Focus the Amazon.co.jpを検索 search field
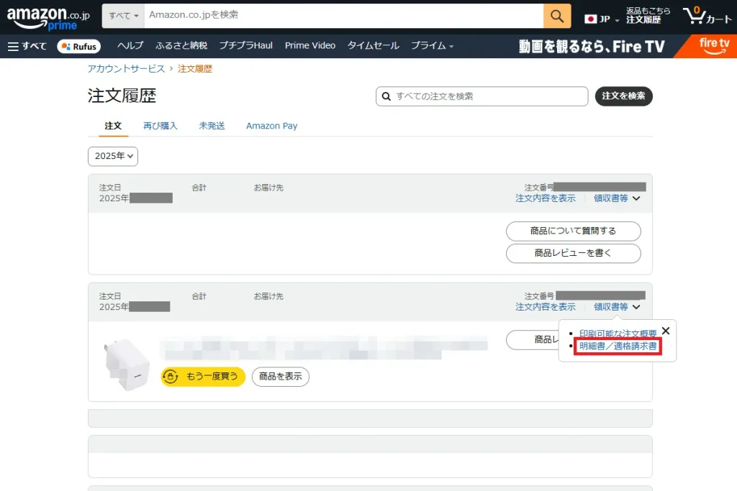The height and width of the screenshot is (491, 737). (x=343, y=16)
